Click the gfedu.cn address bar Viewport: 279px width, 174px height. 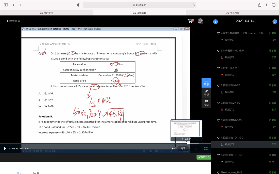139,5
